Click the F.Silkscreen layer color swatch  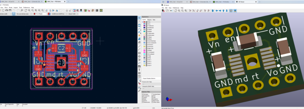144,33
